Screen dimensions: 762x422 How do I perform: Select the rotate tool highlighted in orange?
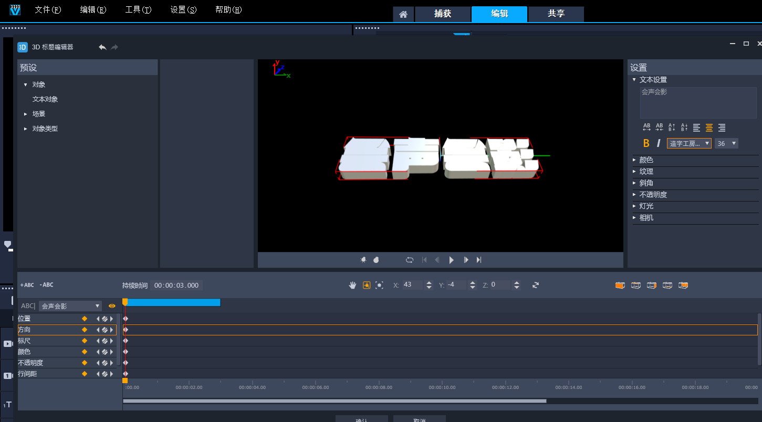pyautogui.click(x=367, y=285)
